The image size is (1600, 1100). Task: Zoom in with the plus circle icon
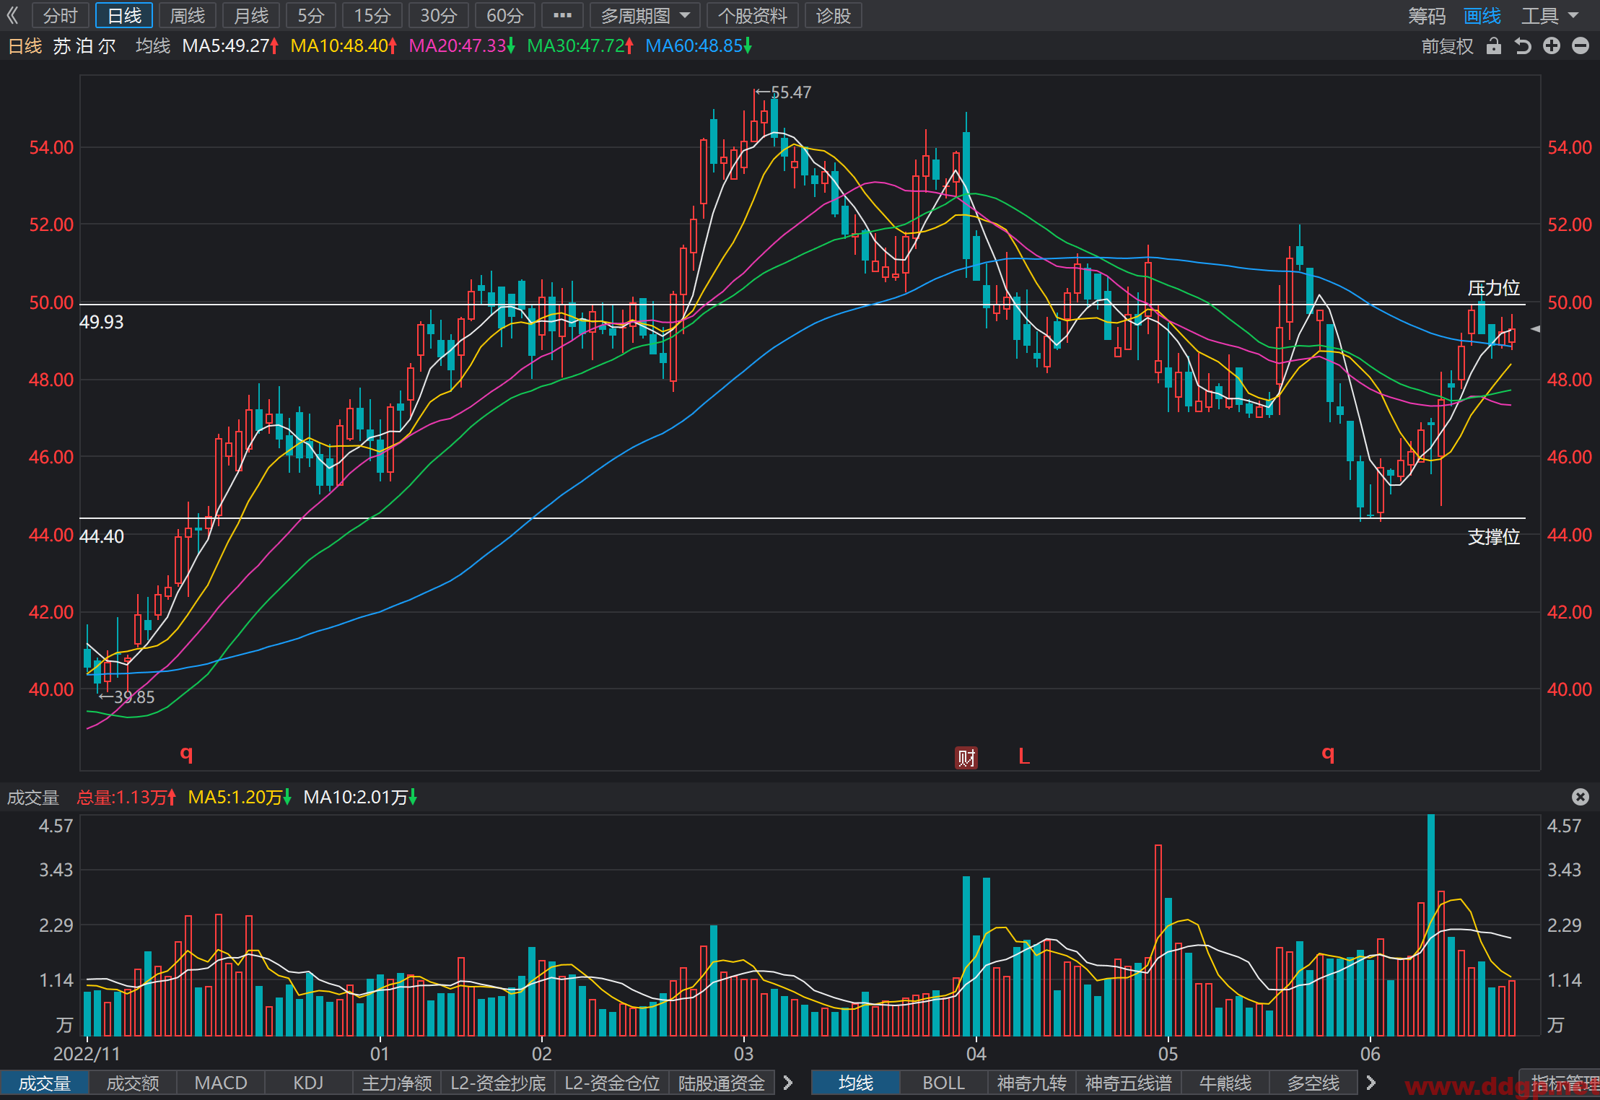click(x=1552, y=46)
